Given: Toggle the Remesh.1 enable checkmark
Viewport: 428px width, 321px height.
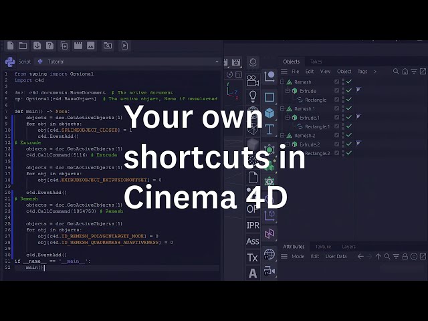Looking at the screenshot, I should point(349,108).
